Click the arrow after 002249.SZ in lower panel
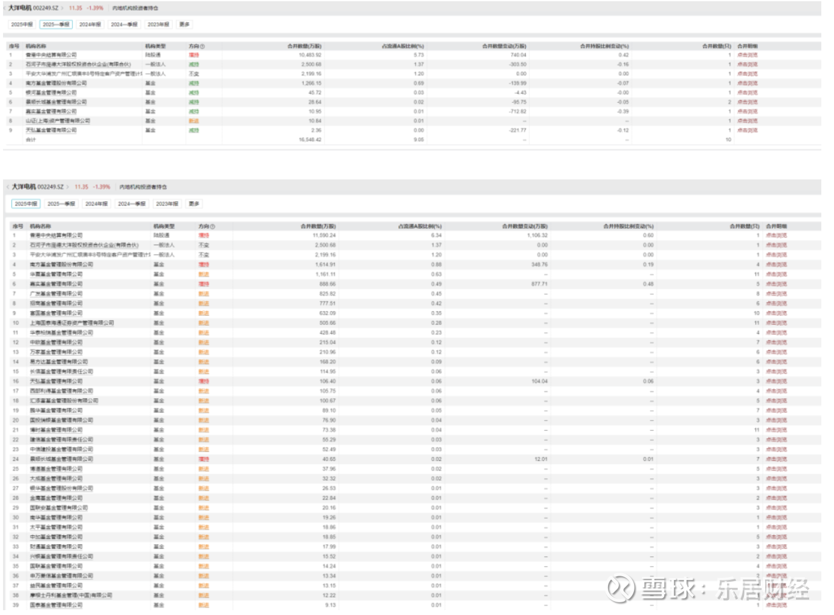 [x=68, y=187]
